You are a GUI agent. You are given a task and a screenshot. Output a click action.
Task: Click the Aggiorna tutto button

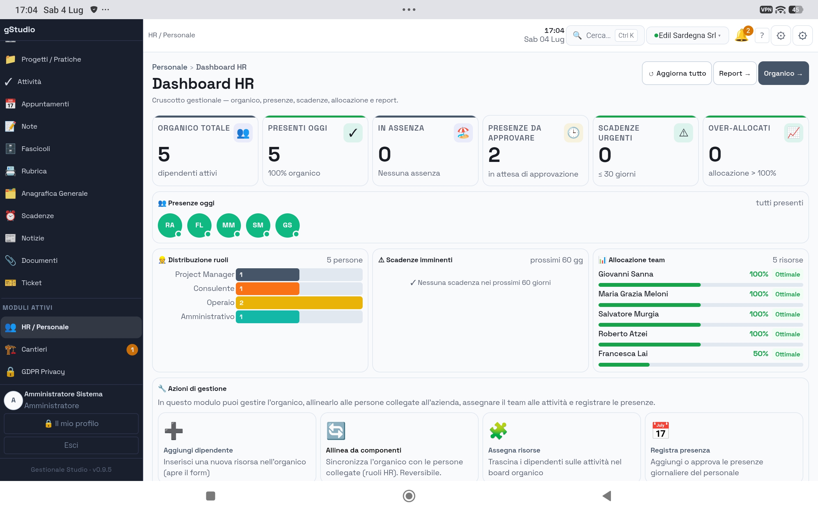(x=677, y=73)
